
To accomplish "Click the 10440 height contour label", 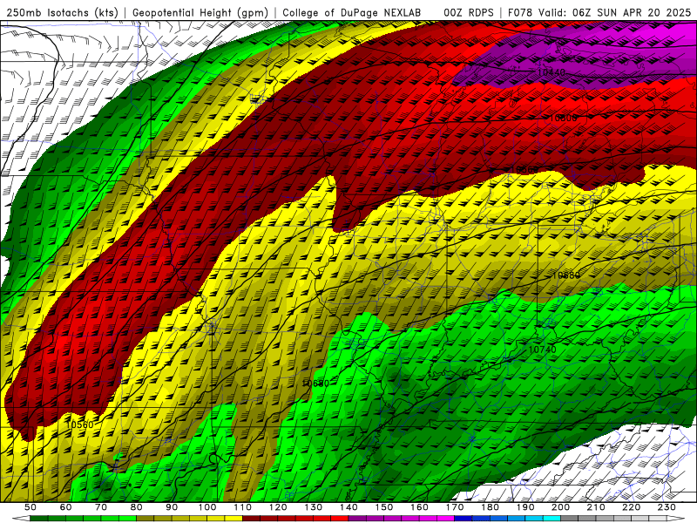I will click(552, 72).
